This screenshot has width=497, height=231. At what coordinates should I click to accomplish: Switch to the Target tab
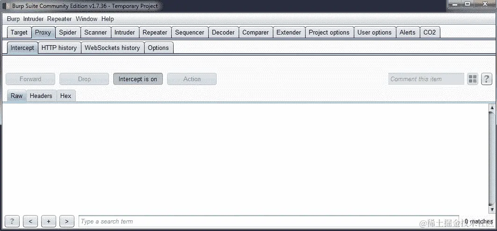point(19,32)
